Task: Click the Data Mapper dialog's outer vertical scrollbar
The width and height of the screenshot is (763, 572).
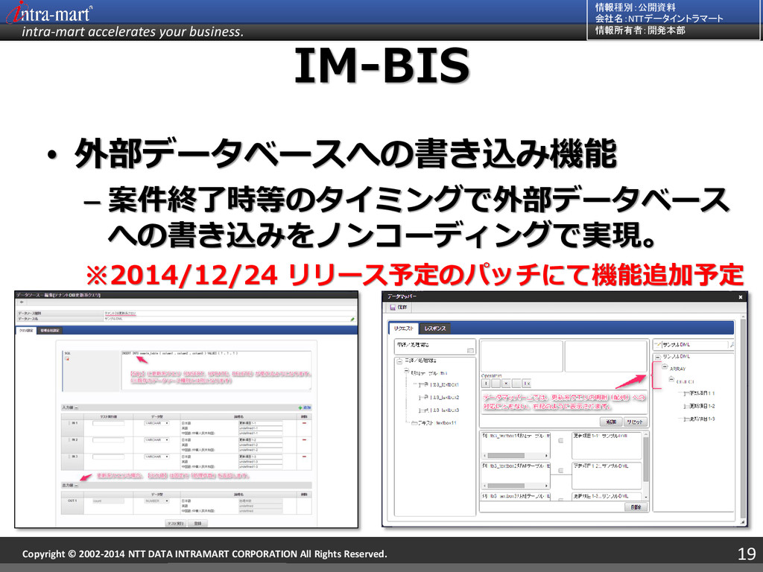Action: [x=743, y=419]
